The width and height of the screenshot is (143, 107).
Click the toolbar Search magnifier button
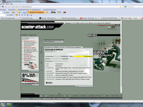tap(6, 12)
